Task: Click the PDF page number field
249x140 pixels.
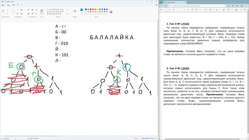Action: point(166,10)
